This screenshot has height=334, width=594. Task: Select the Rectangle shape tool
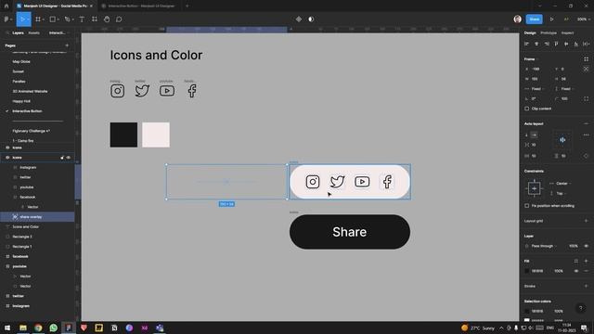(53, 19)
